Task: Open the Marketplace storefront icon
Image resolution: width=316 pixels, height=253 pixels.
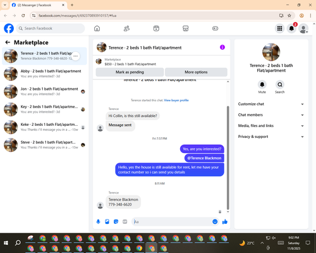Action: pyautogui.click(x=186, y=28)
